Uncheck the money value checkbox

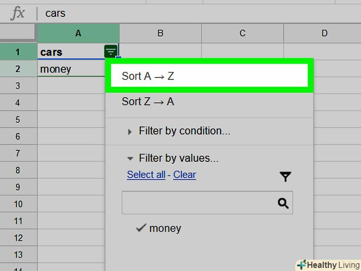[x=142, y=228]
